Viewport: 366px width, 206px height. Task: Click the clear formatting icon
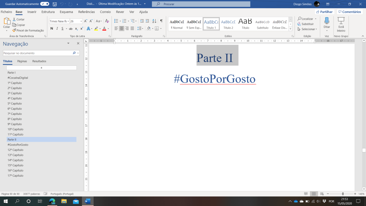pyautogui.click(x=107, y=21)
